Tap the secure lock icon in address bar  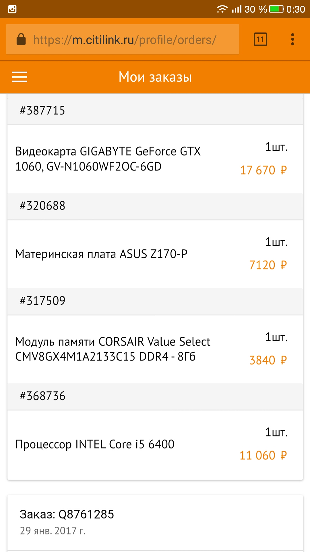(21, 39)
